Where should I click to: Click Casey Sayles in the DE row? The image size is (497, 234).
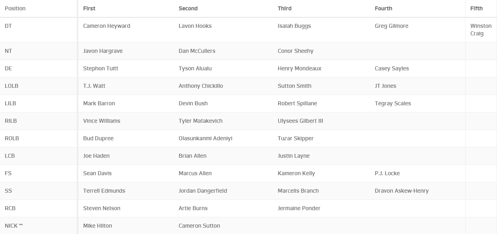point(392,68)
